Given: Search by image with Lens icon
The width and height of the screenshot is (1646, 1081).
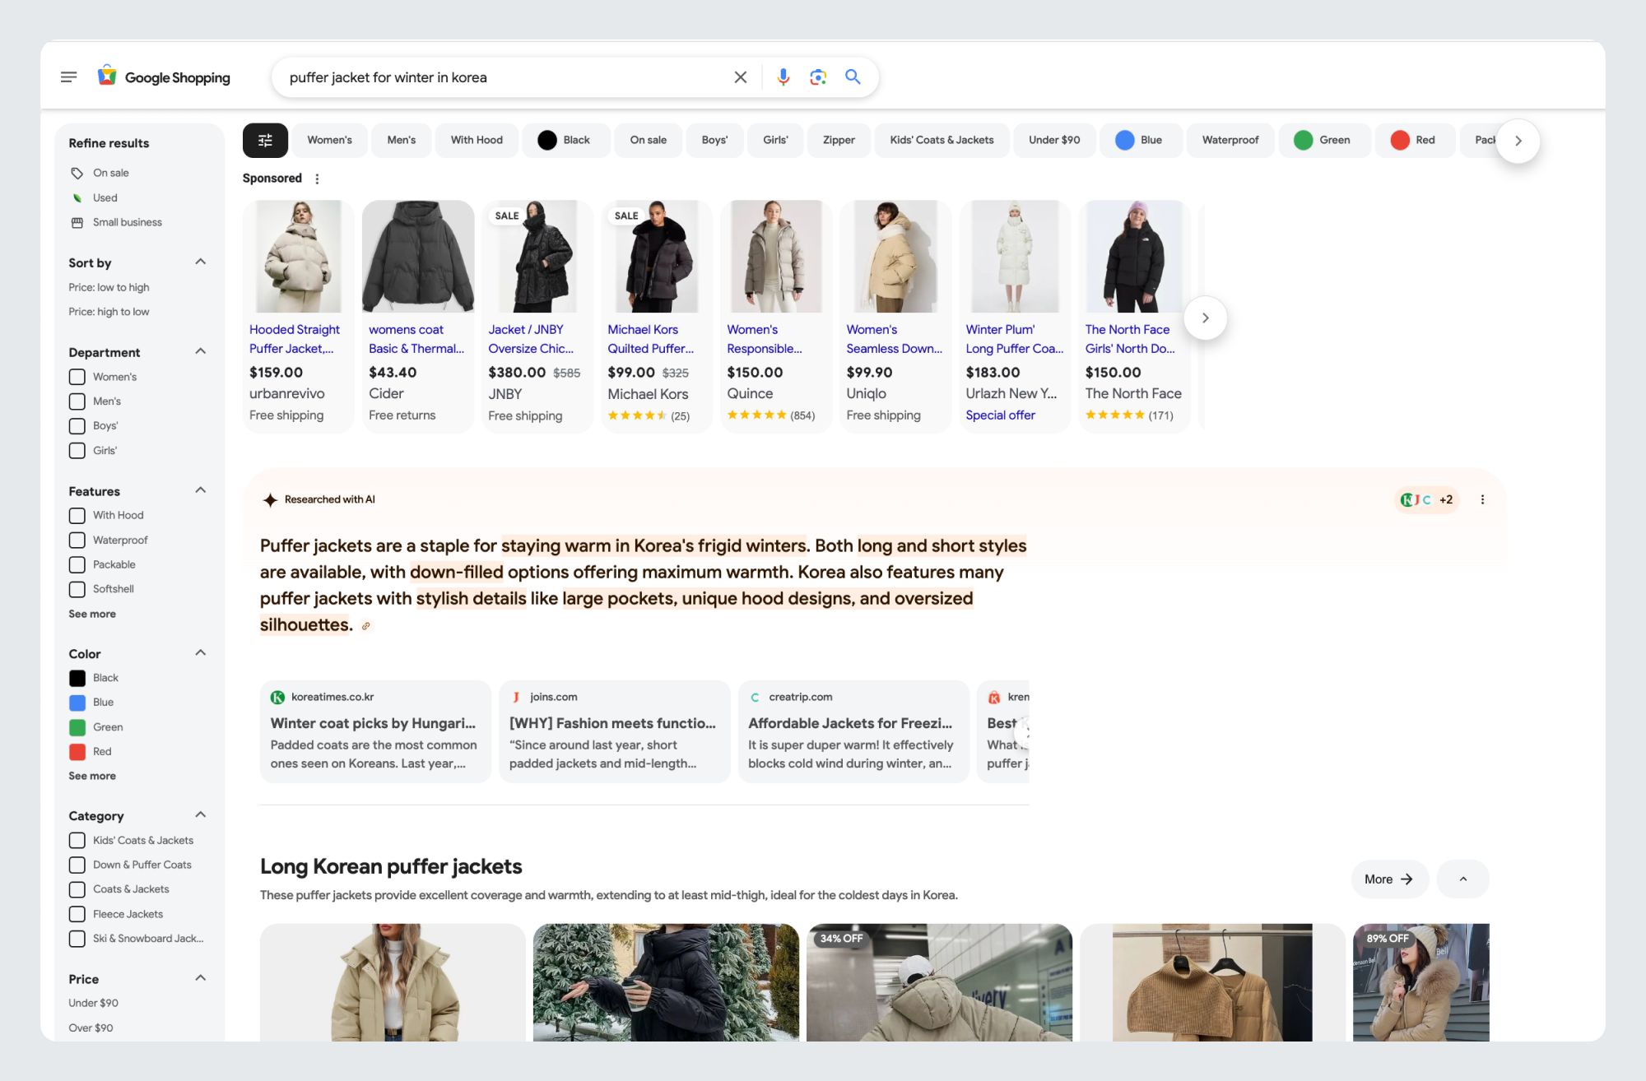Looking at the screenshot, I should point(817,77).
